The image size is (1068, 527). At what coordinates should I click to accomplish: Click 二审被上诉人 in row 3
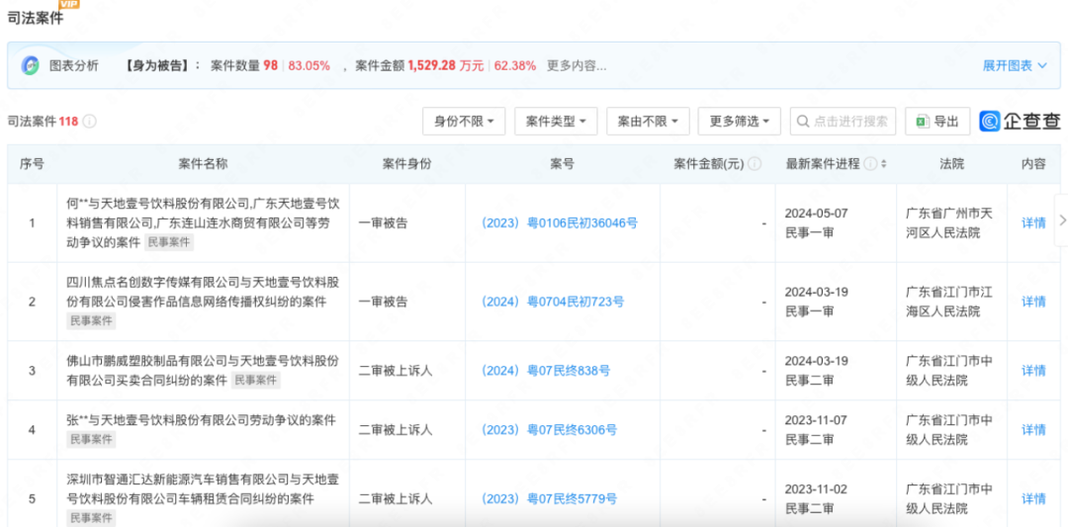coord(395,371)
